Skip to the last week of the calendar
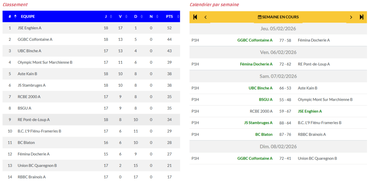This screenshot has height=187, width=368. [x=362, y=17]
